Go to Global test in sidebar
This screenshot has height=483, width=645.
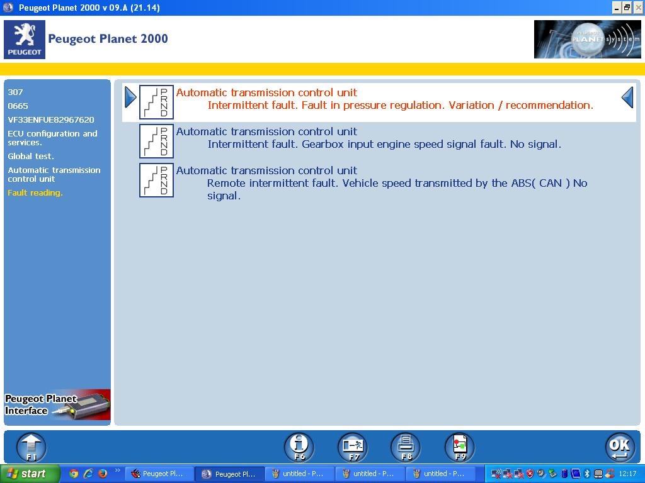click(x=31, y=156)
